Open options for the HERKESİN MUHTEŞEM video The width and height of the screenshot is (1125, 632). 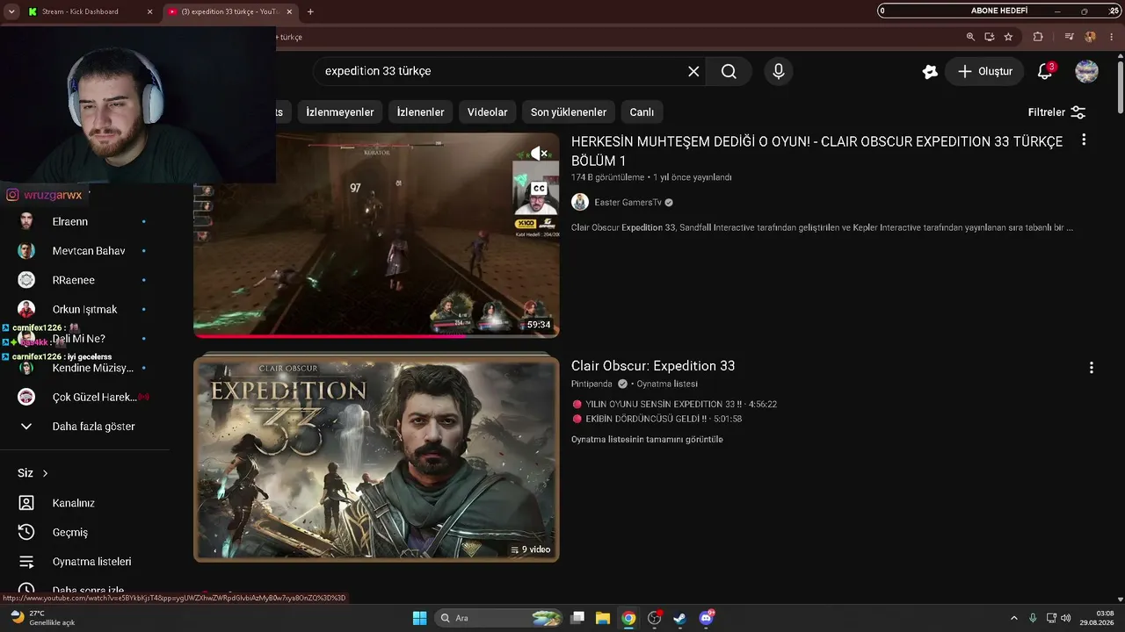(1084, 140)
